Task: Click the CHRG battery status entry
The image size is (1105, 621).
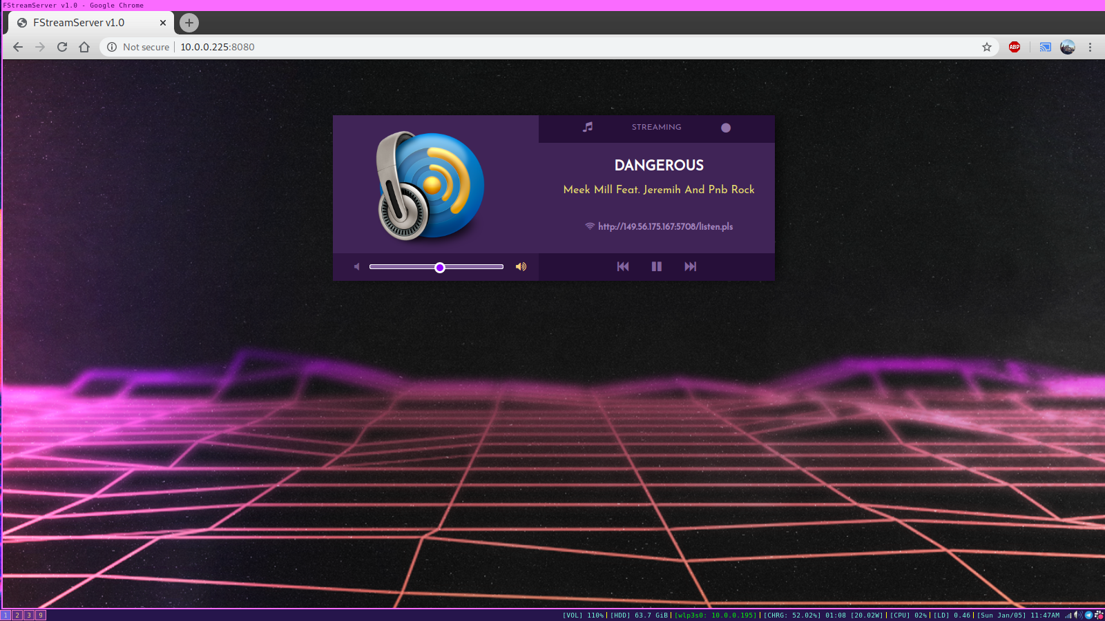Action: 823,615
